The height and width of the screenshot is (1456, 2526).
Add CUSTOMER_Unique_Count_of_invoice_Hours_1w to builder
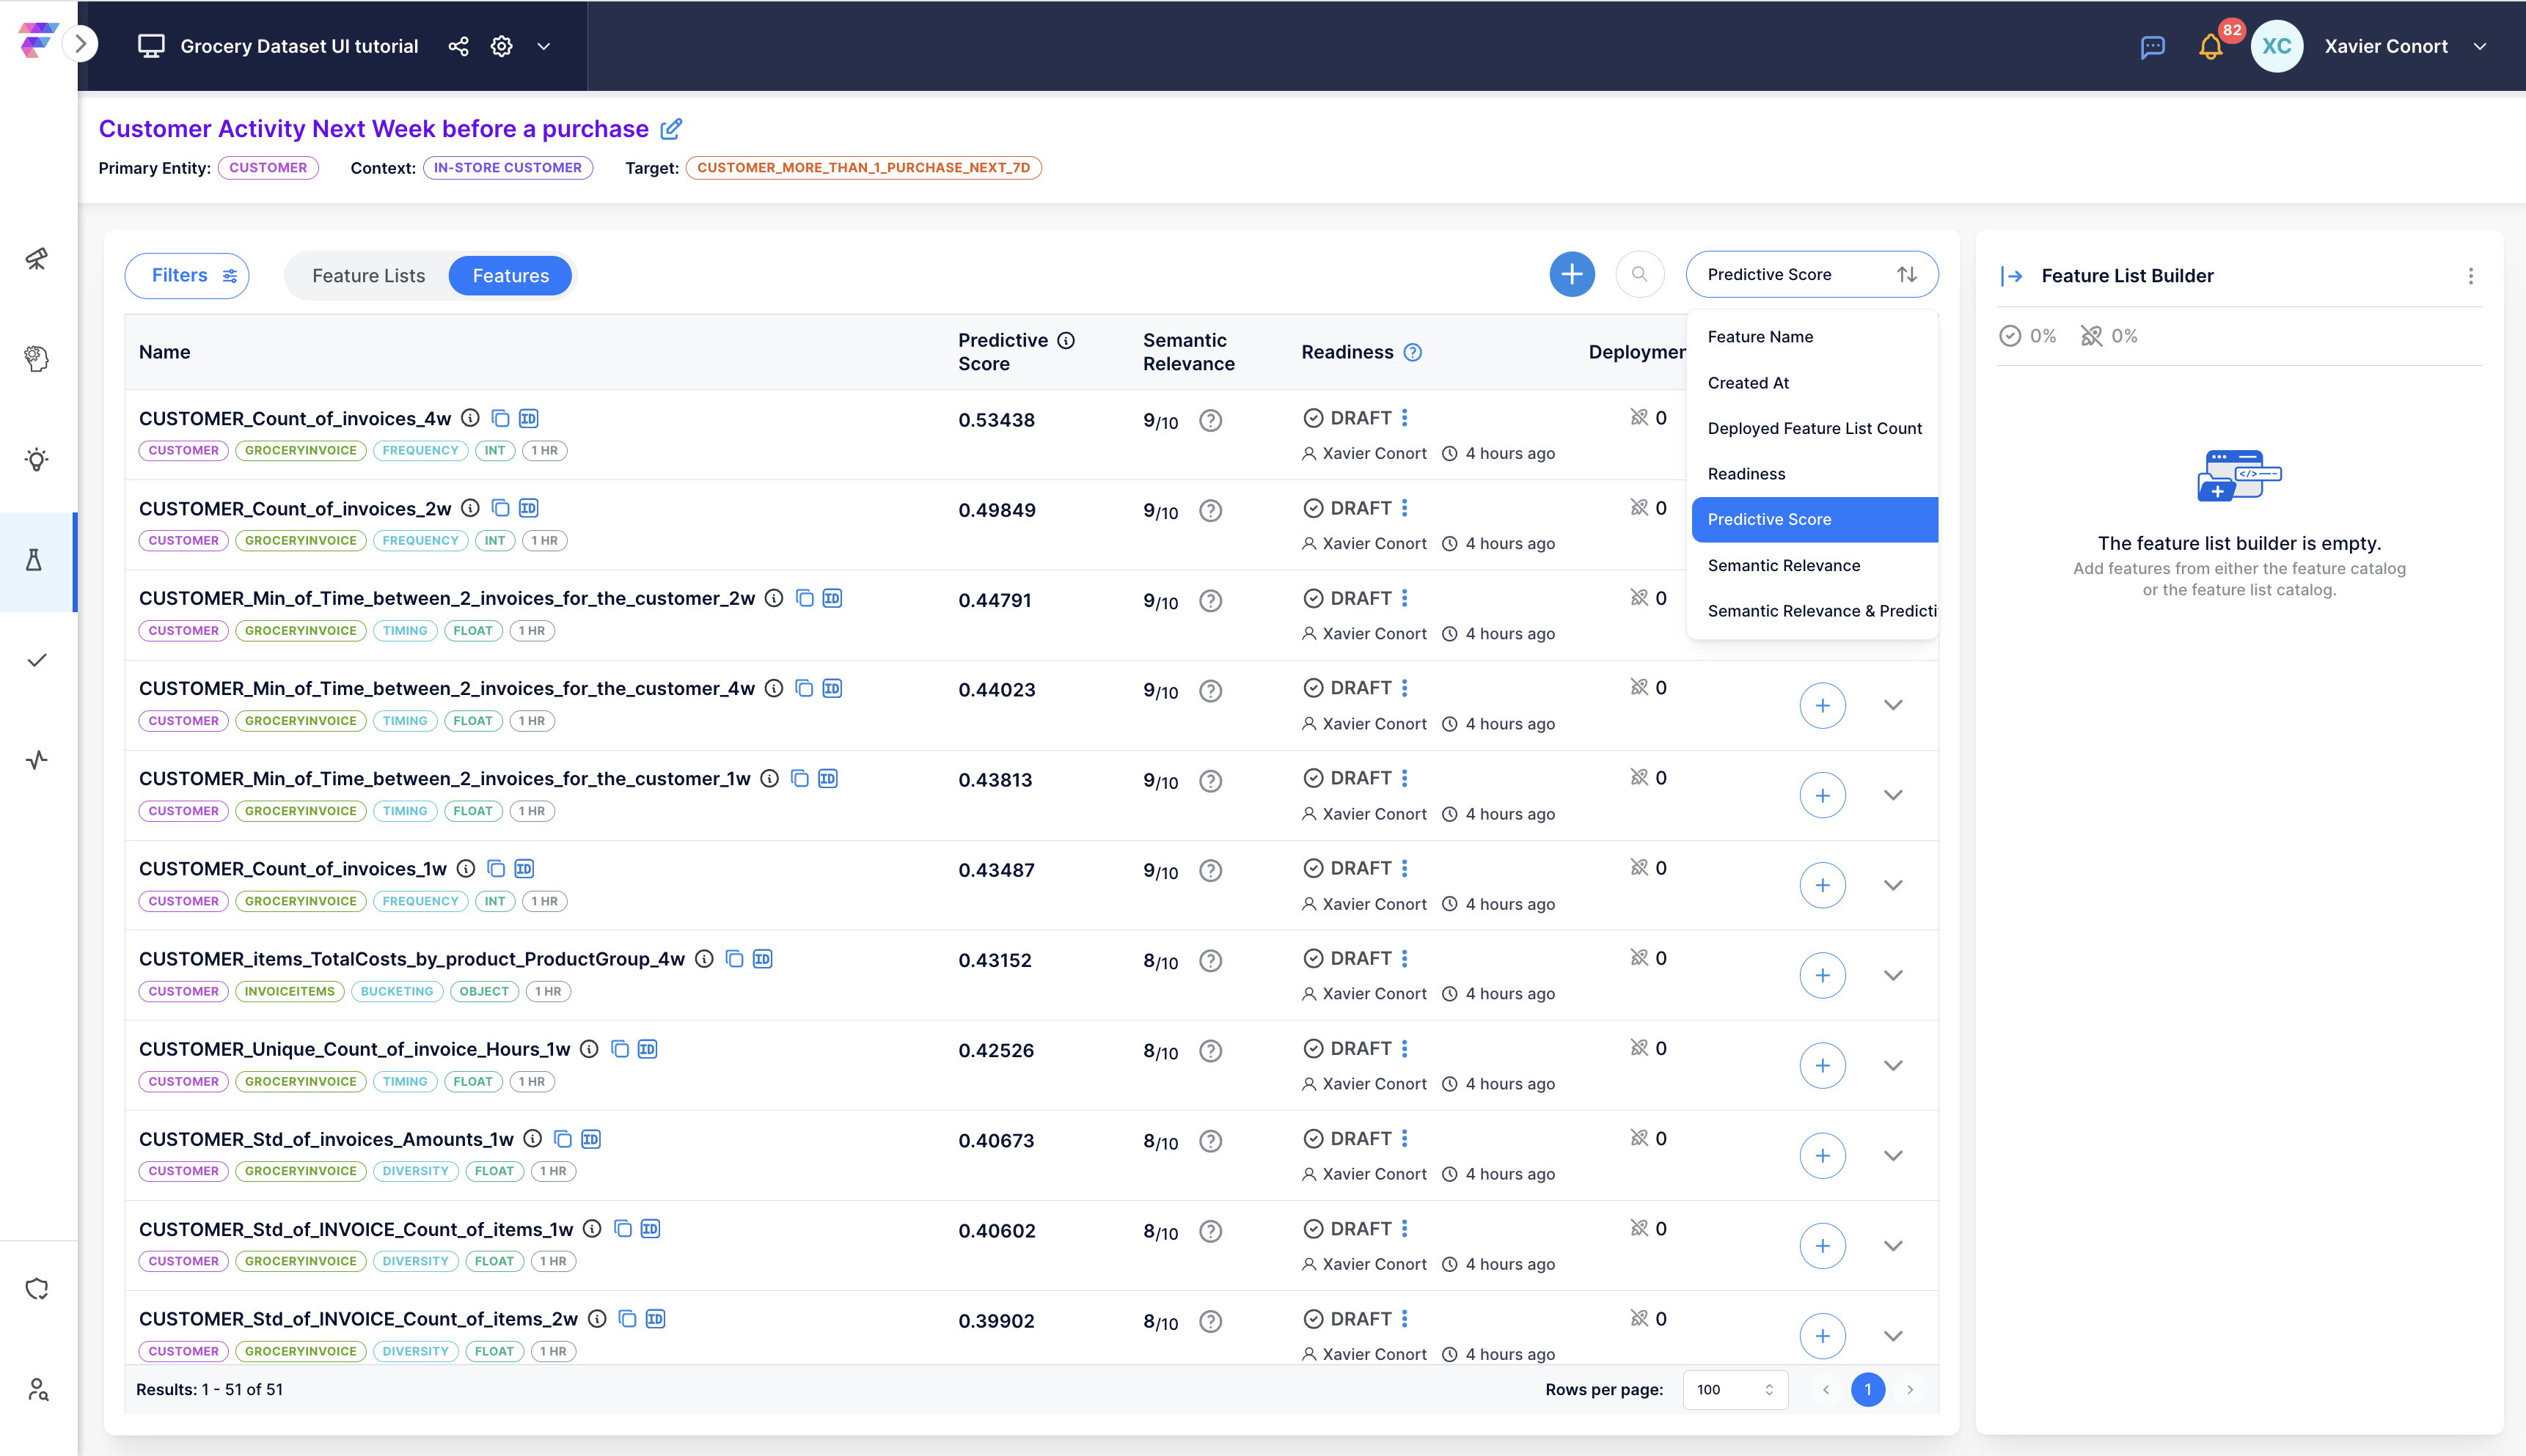1823,1066
